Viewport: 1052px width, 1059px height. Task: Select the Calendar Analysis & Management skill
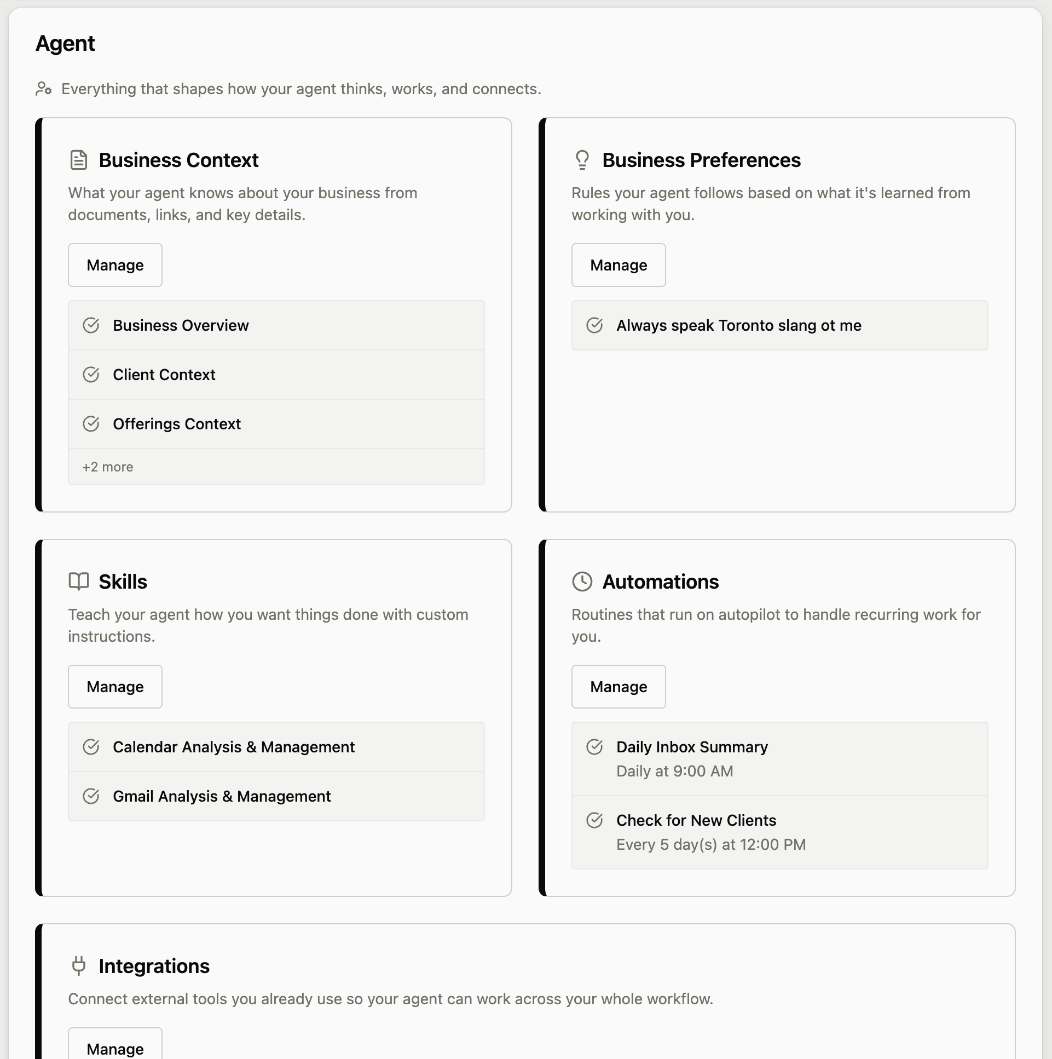pyautogui.click(x=233, y=746)
